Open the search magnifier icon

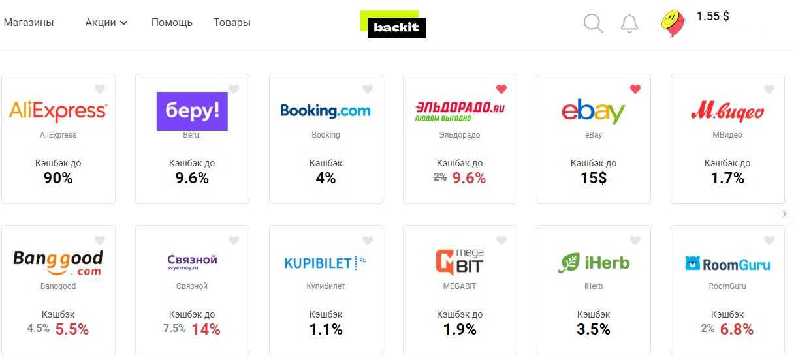593,23
